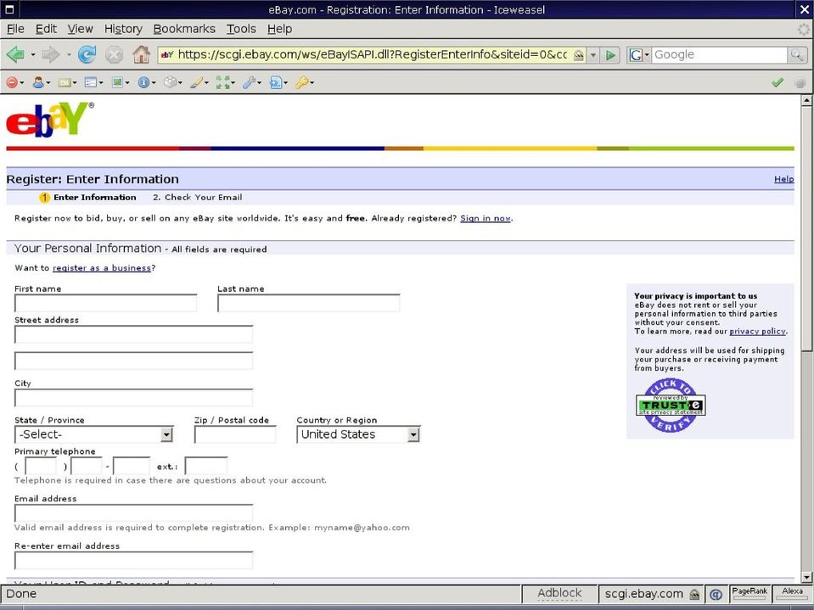The width and height of the screenshot is (814, 610).
Task: Click the URL address bar text
Action: pos(373,54)
